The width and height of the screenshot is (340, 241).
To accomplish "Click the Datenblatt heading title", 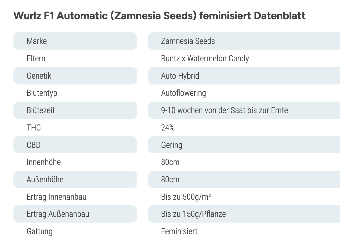I will [159, 16].
